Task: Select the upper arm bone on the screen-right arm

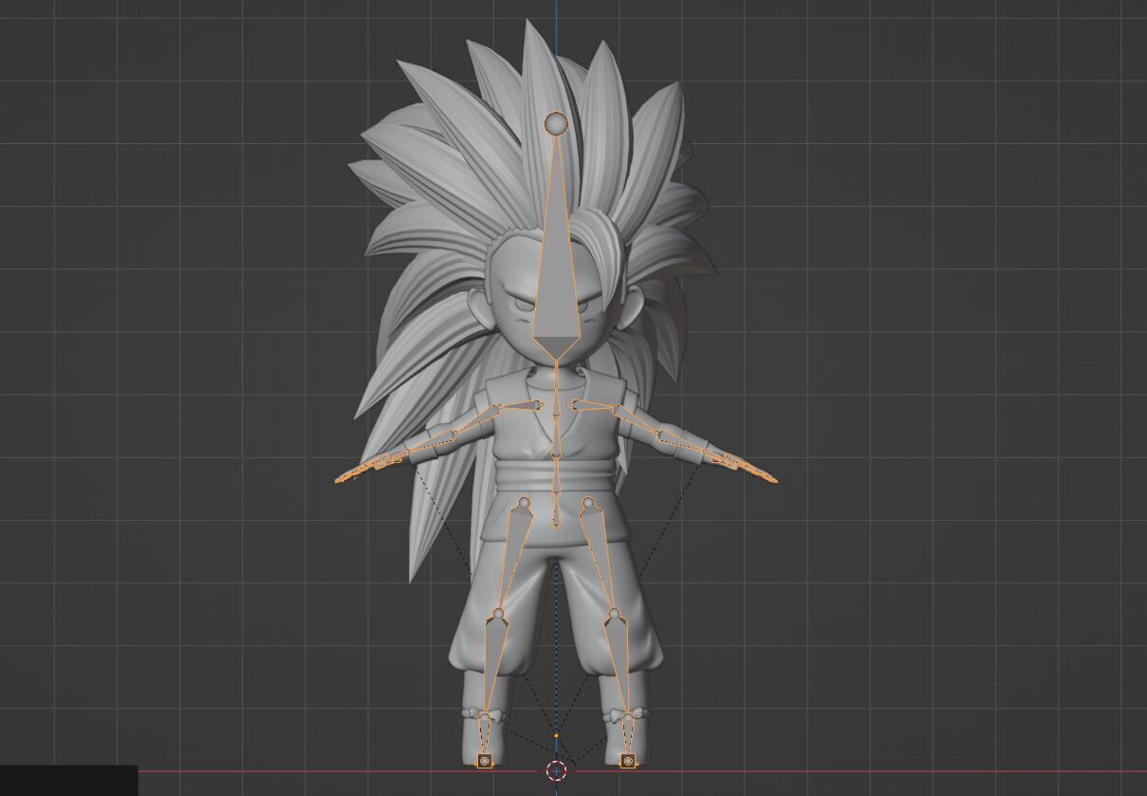Action: [x=638, y=421]
